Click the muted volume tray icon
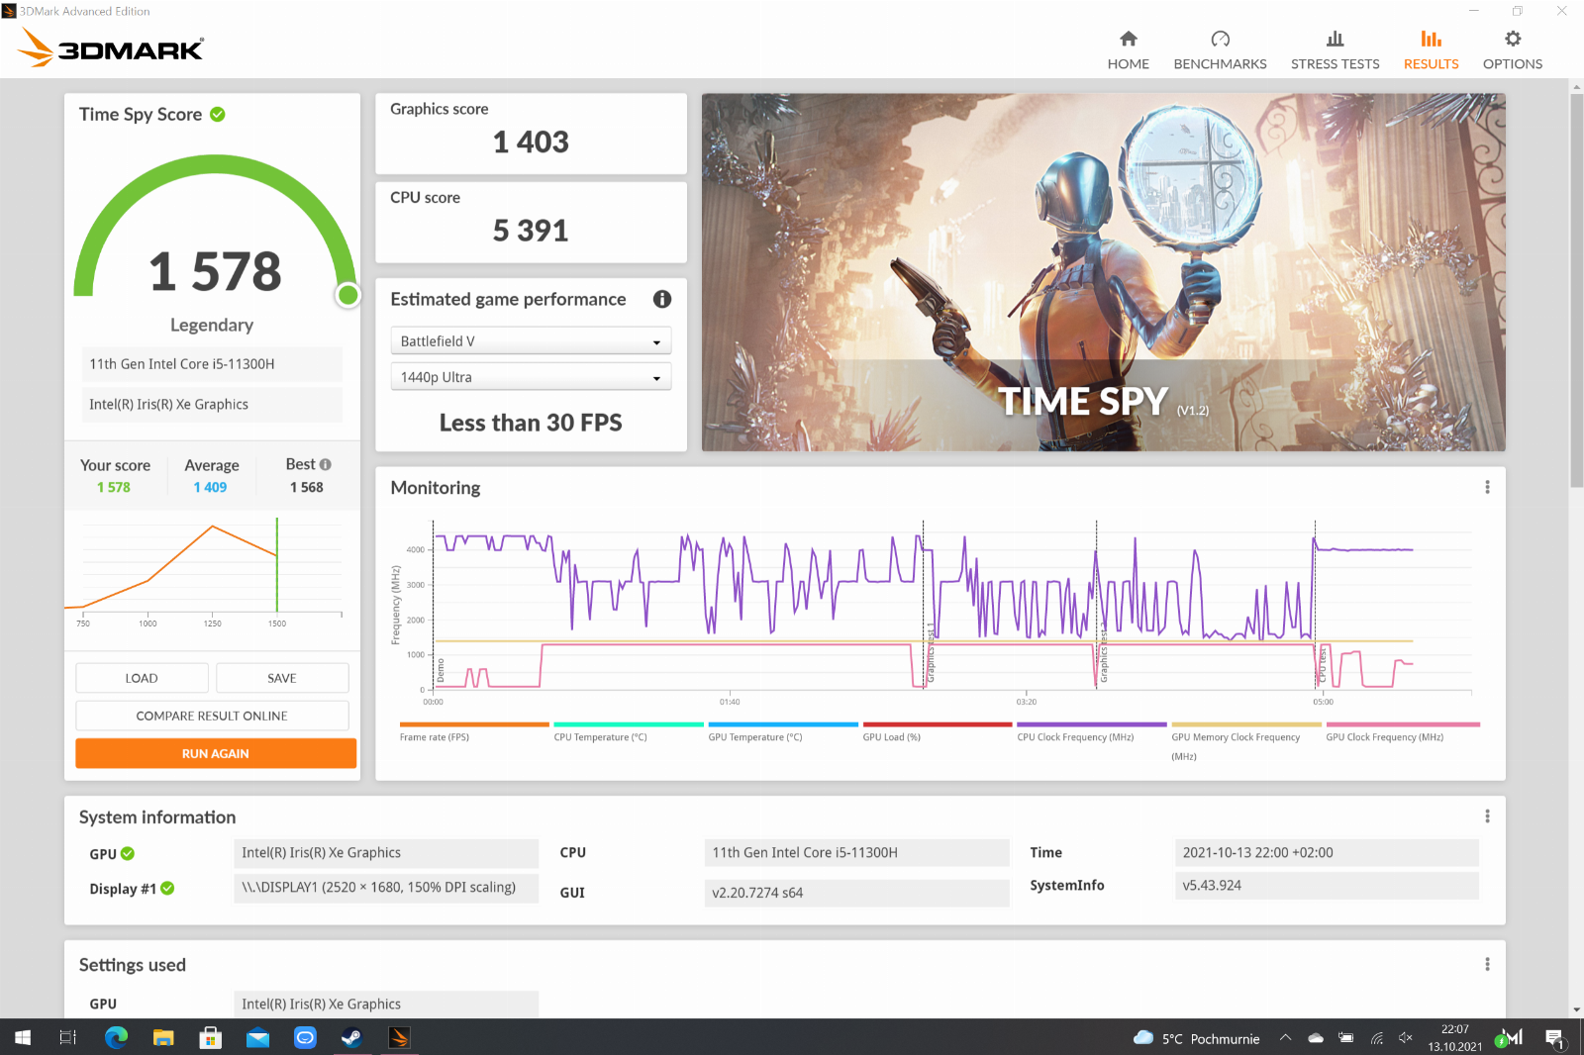This screenshot has width=1584, height=1055. tap(1406, 1037)
